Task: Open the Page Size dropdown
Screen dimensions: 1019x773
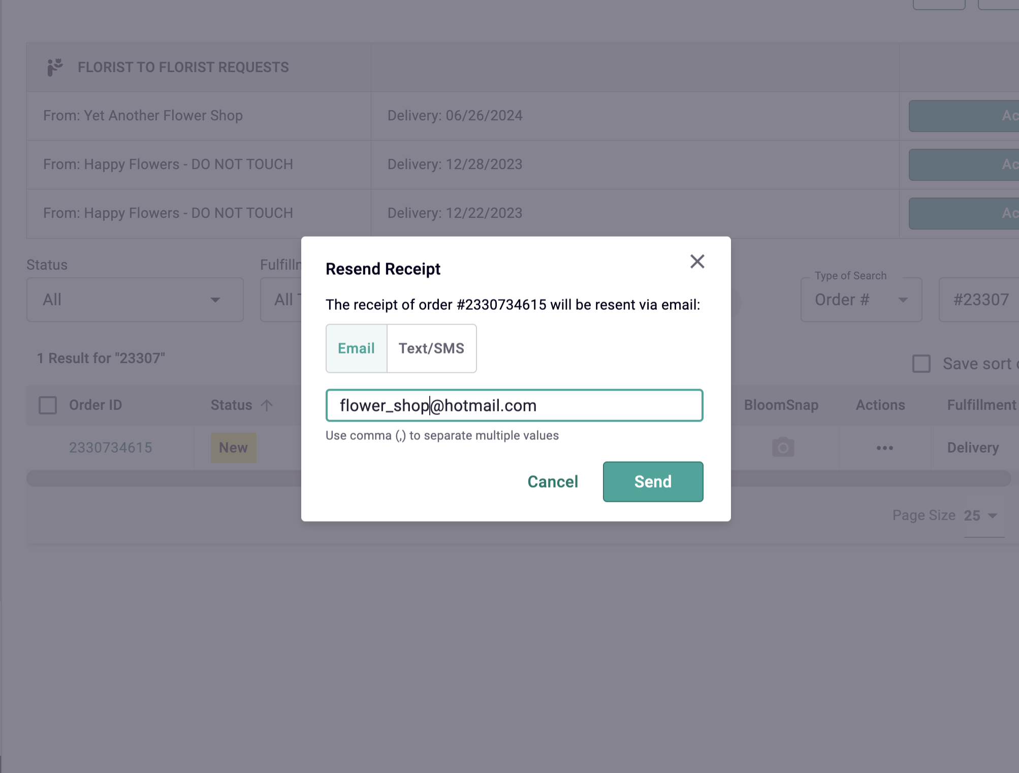Action: 983,516
